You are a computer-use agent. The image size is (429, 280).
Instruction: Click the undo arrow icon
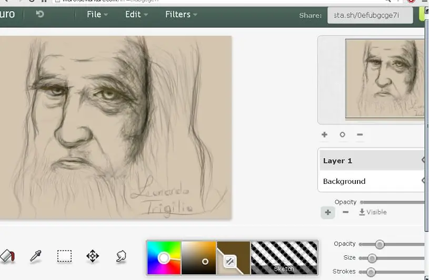click(x=40, y=14)
